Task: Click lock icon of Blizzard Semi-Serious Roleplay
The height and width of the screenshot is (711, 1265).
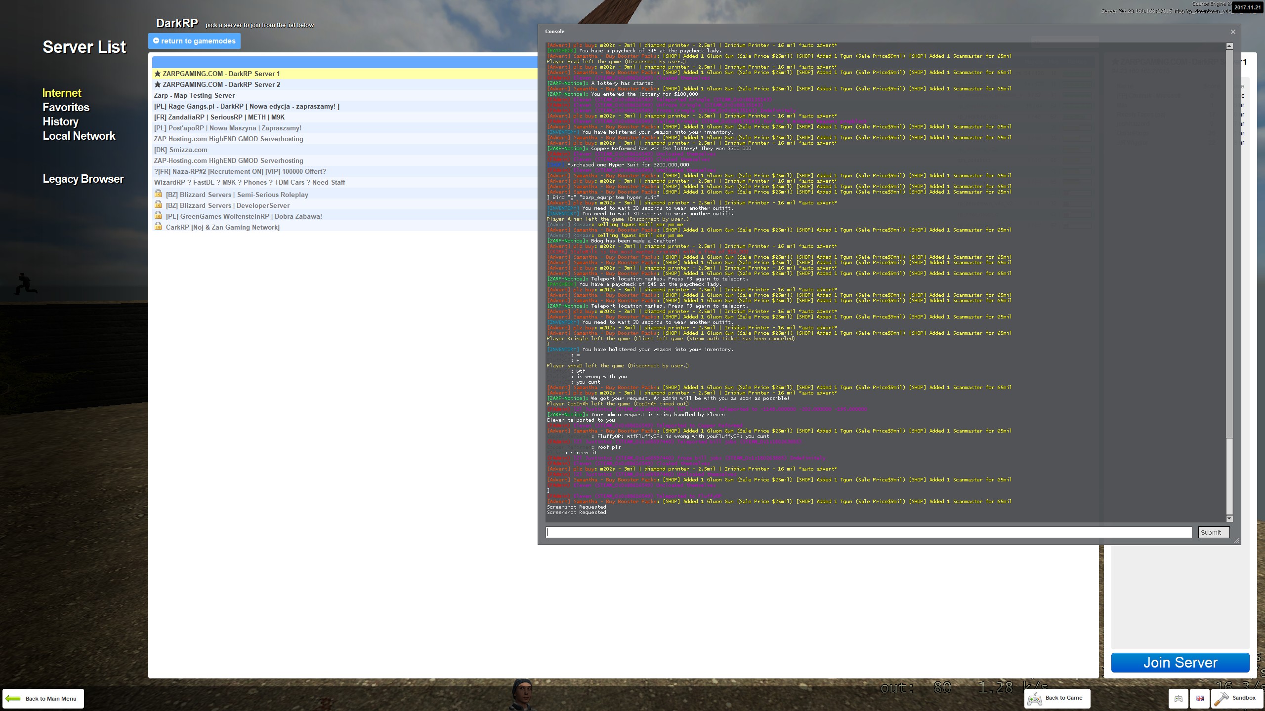Action: coord(158,194)
